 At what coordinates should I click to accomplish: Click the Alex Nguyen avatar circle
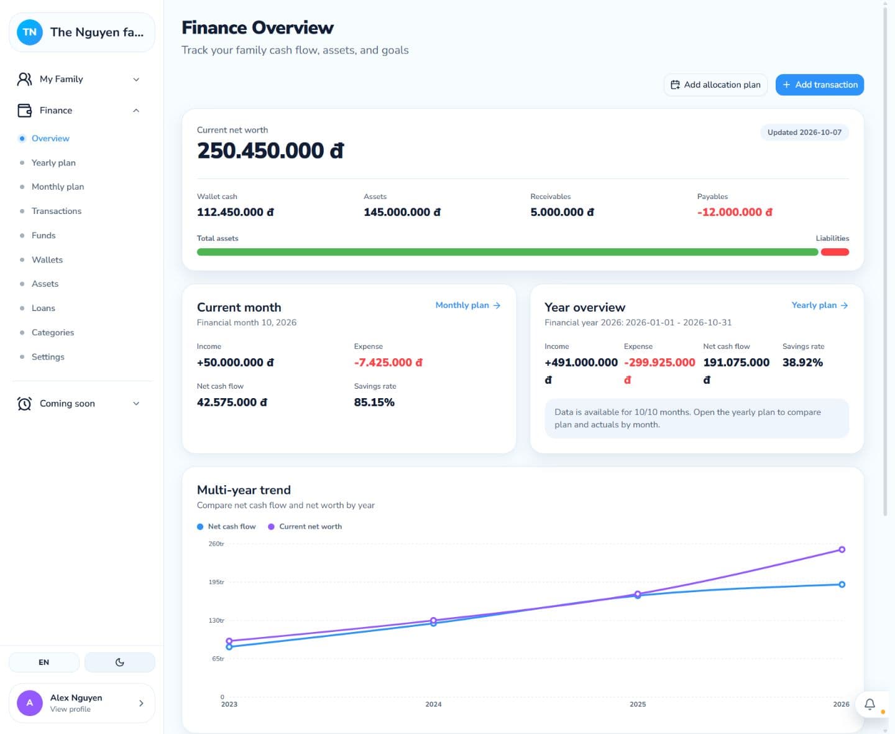click(x=30, y=703)
